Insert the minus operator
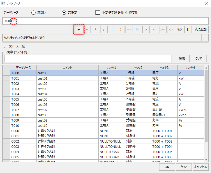The image size is (211, 173). [87, 29]
